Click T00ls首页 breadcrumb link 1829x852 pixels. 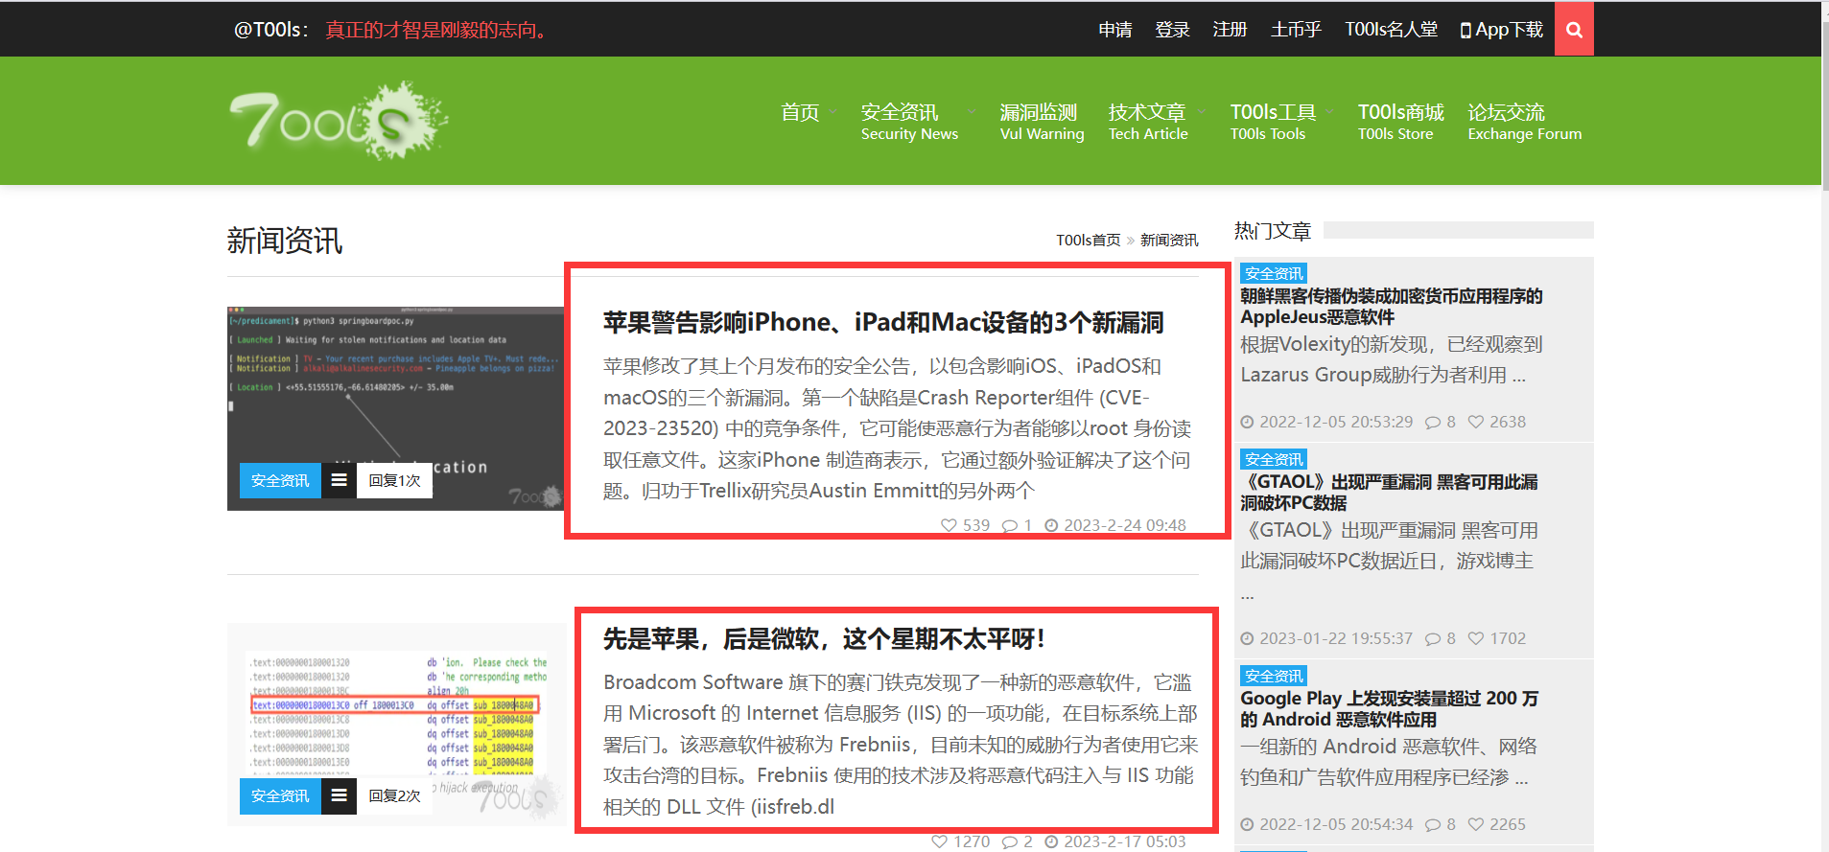click(x=1088, y=240)
